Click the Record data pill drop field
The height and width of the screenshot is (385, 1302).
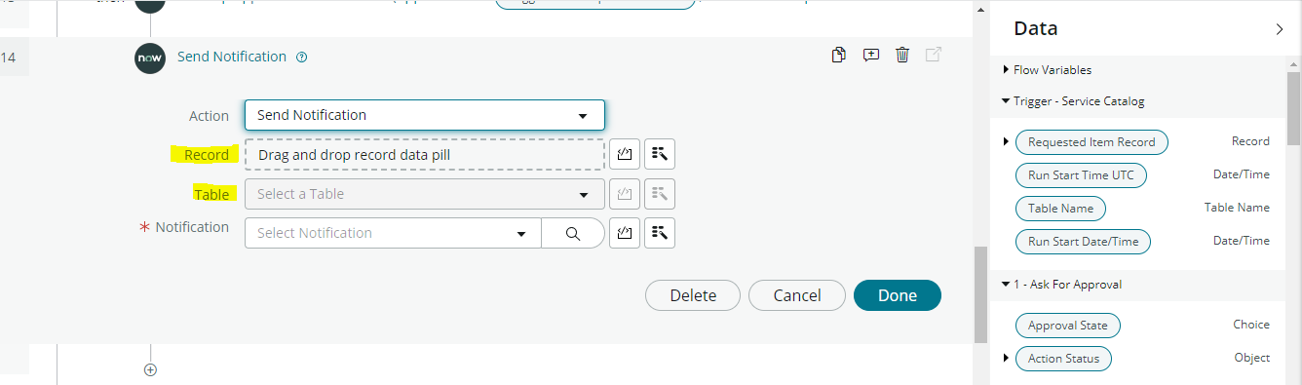[425, 154]
